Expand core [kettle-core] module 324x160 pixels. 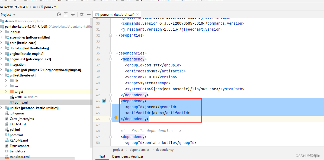(1, 43)
